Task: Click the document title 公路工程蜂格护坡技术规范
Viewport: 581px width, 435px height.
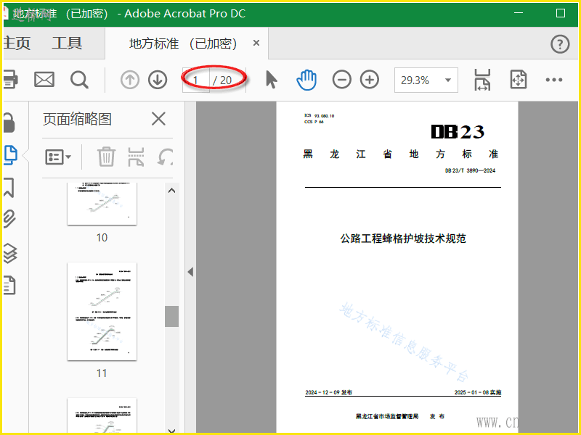Action: pyautogui.click(x=403, y=239)
